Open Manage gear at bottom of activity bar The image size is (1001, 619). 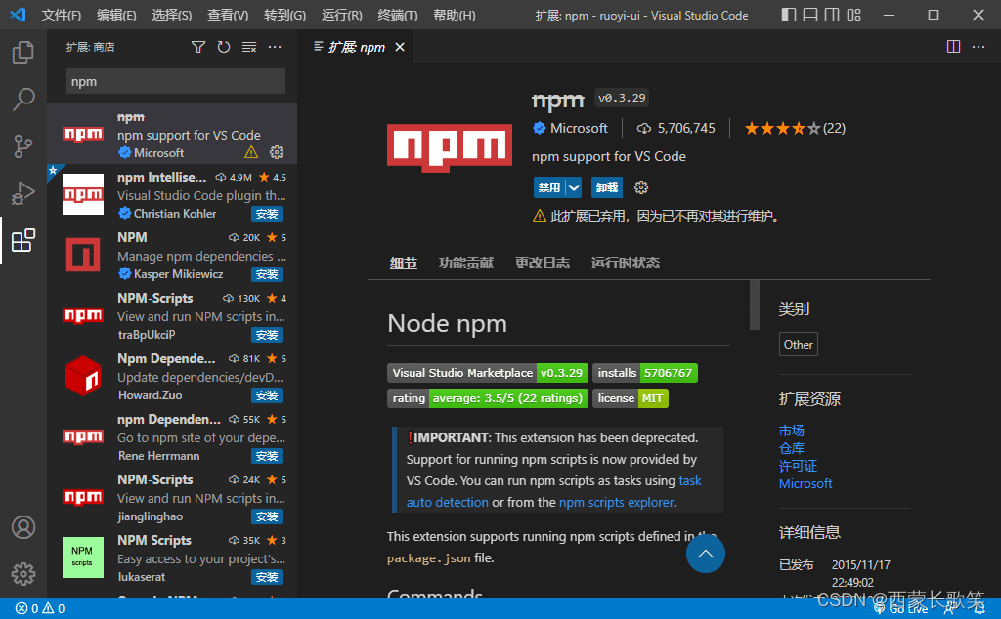23,574
